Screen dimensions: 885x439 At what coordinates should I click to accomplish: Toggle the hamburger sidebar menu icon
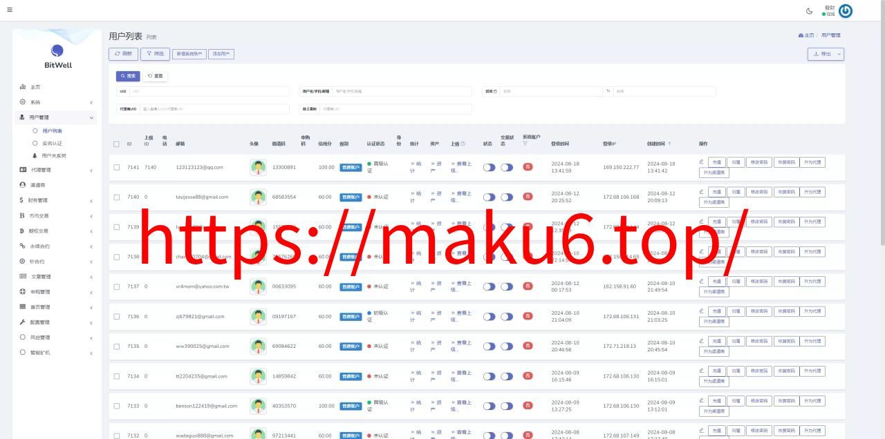pos(9,9)
